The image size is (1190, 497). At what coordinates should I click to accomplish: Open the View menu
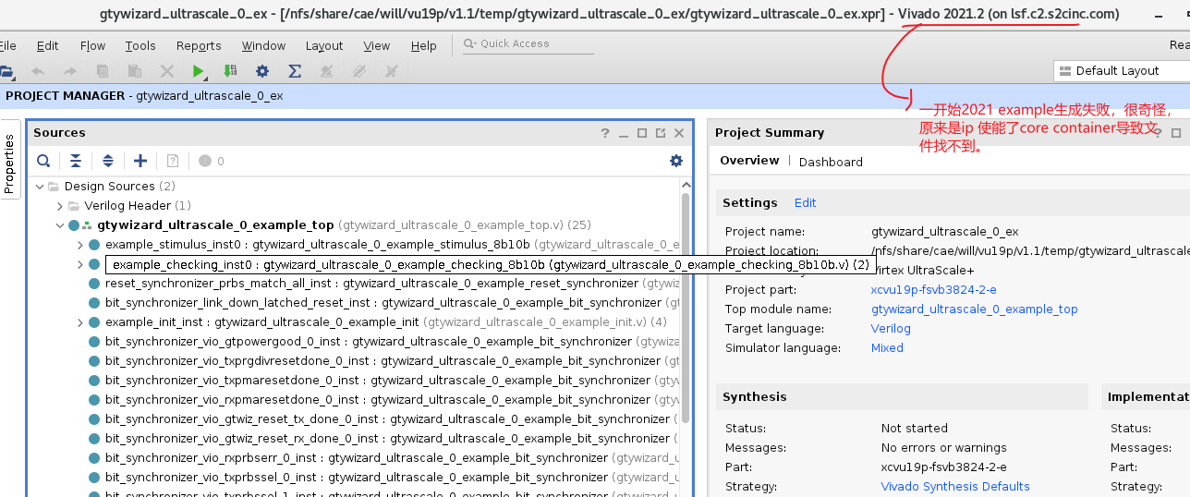click(376, 45)
